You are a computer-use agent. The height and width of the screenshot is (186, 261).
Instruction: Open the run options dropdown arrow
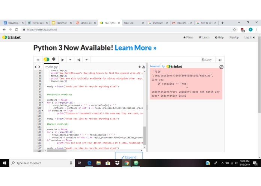click(70, 60)
